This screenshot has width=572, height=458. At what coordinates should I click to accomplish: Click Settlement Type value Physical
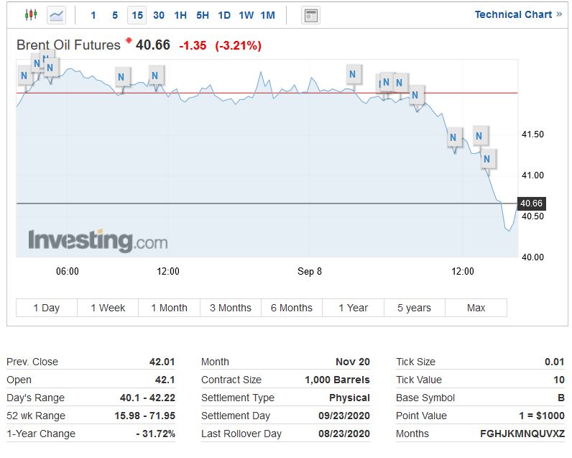(x=349, y=398)
